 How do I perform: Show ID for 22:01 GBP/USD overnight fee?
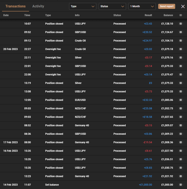[x=181, y=66]
